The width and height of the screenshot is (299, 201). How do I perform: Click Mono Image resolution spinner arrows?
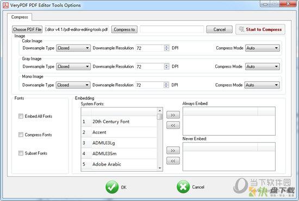coord(166,85)
